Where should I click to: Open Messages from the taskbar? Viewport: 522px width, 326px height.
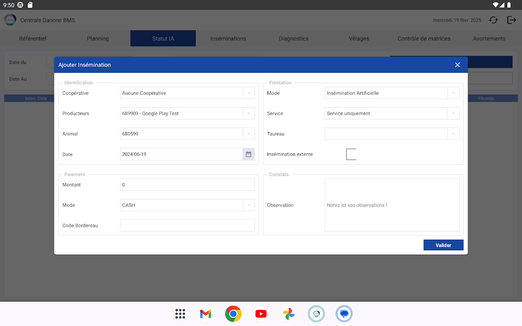pyautogui.click(x=344, y=314)
